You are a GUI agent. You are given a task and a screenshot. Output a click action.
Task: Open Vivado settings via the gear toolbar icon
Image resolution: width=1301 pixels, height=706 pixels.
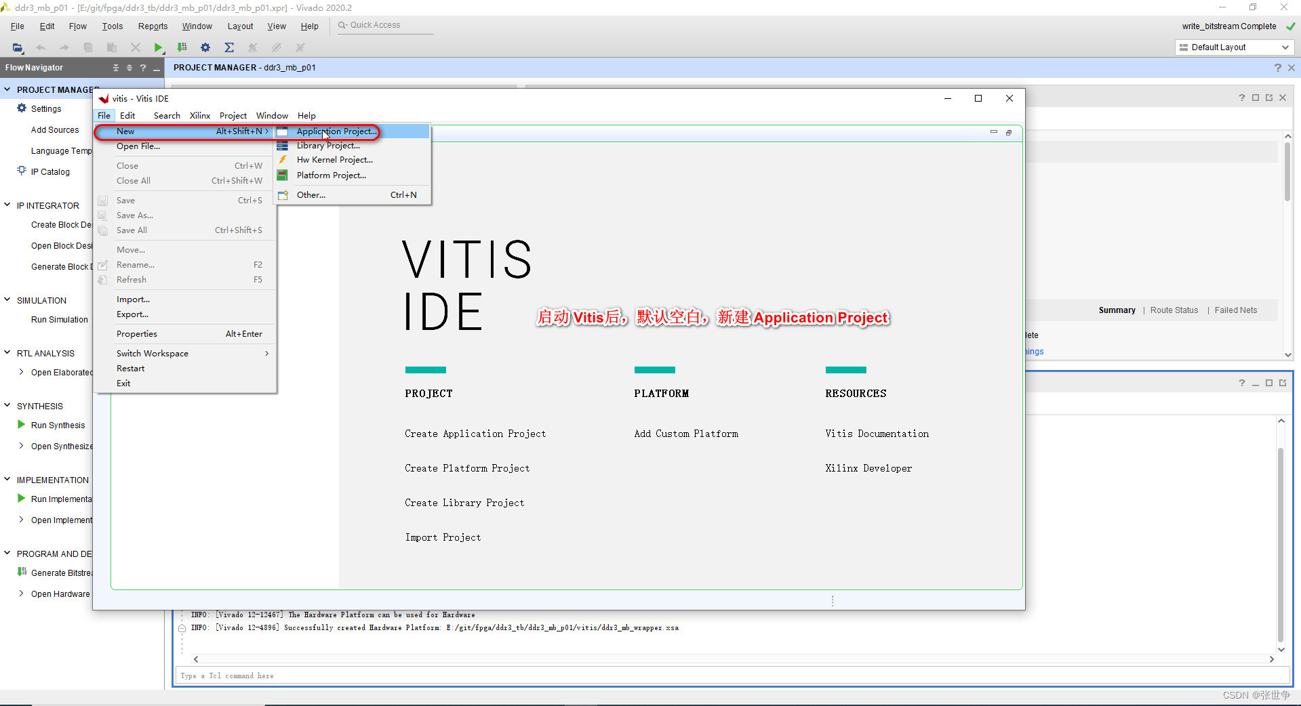click(x=205, y=47)
